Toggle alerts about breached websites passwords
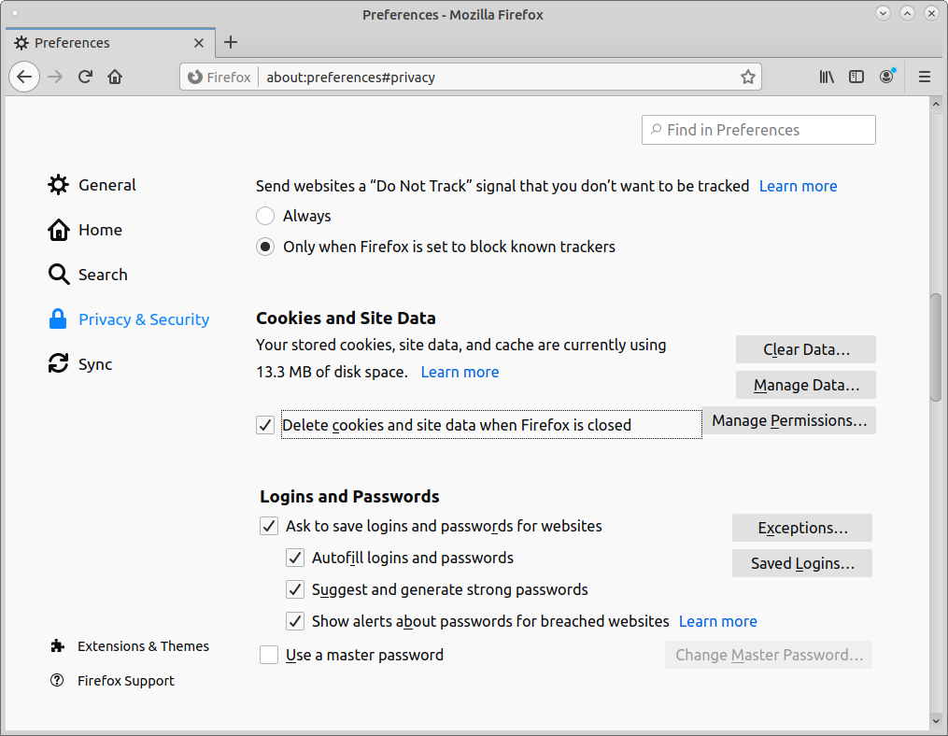The image size is (948, 736). 295,621
